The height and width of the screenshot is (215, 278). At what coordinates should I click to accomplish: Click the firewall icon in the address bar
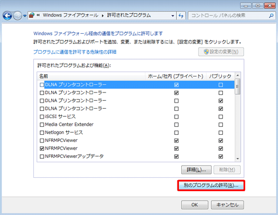click(x=32, y=16)
